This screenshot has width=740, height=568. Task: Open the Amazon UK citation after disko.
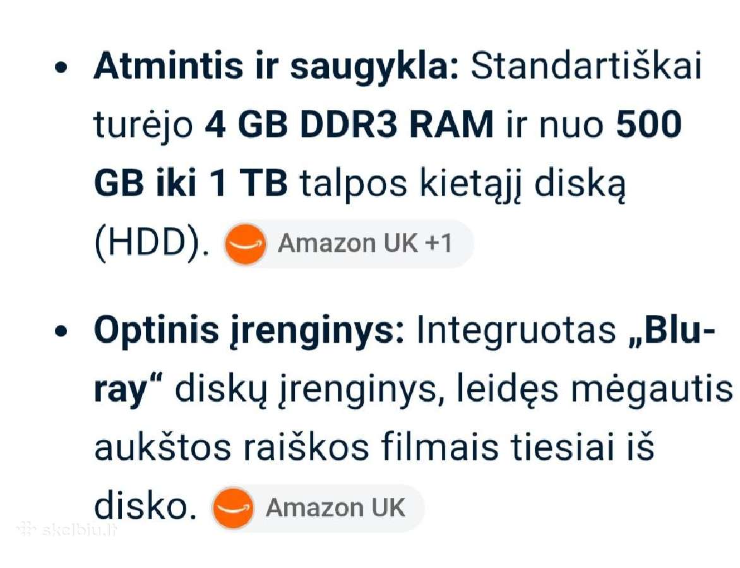[x=318, y=508]
